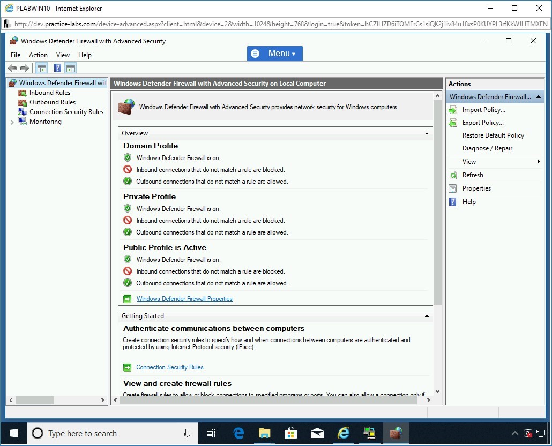Collapse the Overview section
This screenshot has width=552, height=446.
tap(427, 133)
